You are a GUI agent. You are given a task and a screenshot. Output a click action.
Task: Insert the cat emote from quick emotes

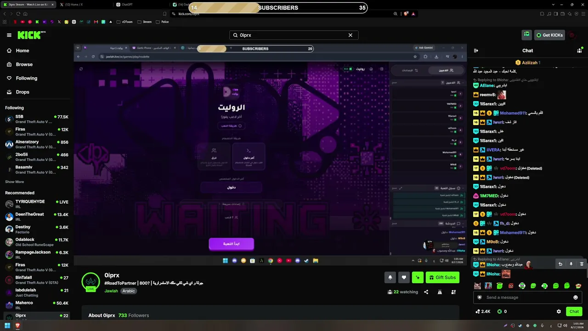(x=477, y=286)
